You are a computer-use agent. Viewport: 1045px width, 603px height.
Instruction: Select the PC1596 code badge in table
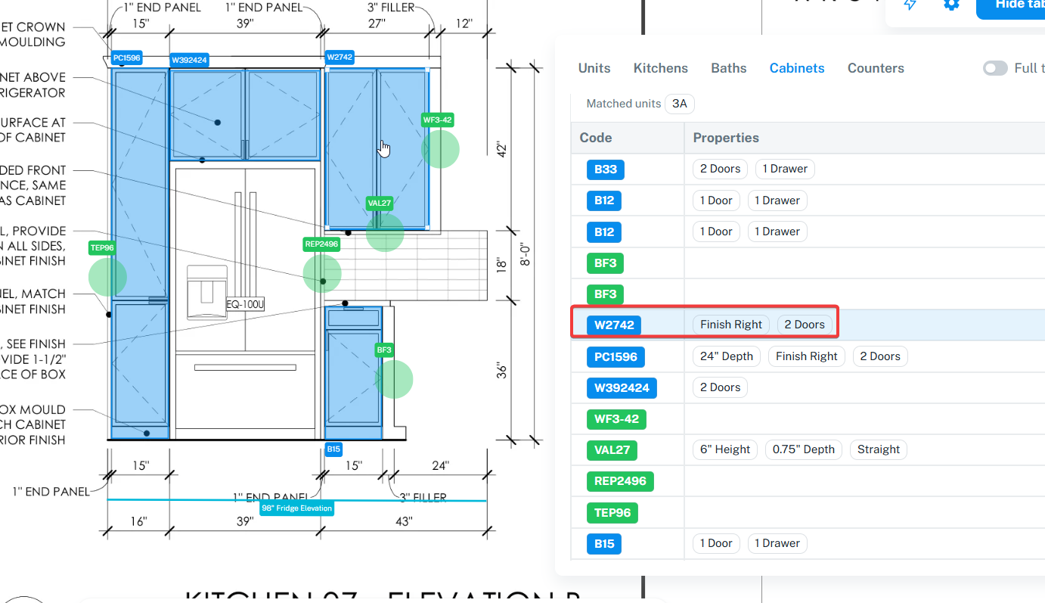pyautogui.click(x=616, y=356)
